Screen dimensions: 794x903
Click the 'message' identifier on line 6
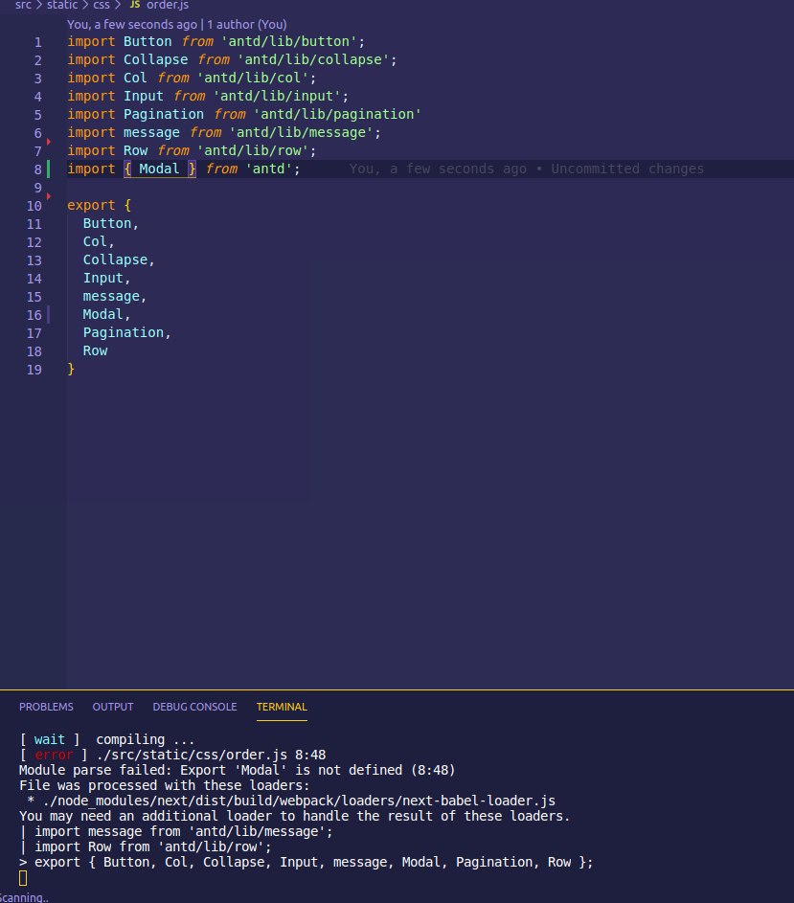[x=151, y=132]
